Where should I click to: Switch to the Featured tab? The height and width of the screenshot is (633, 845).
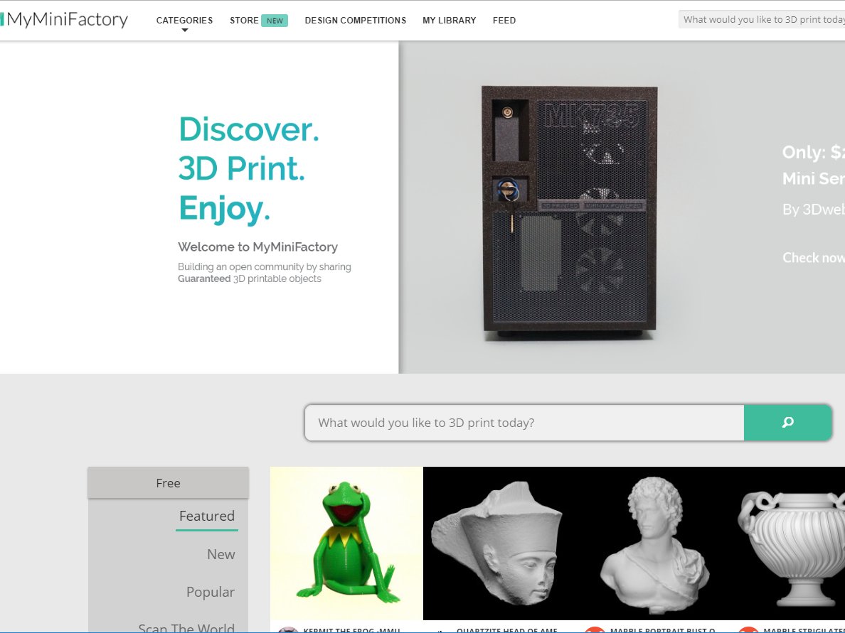[207, 516]
